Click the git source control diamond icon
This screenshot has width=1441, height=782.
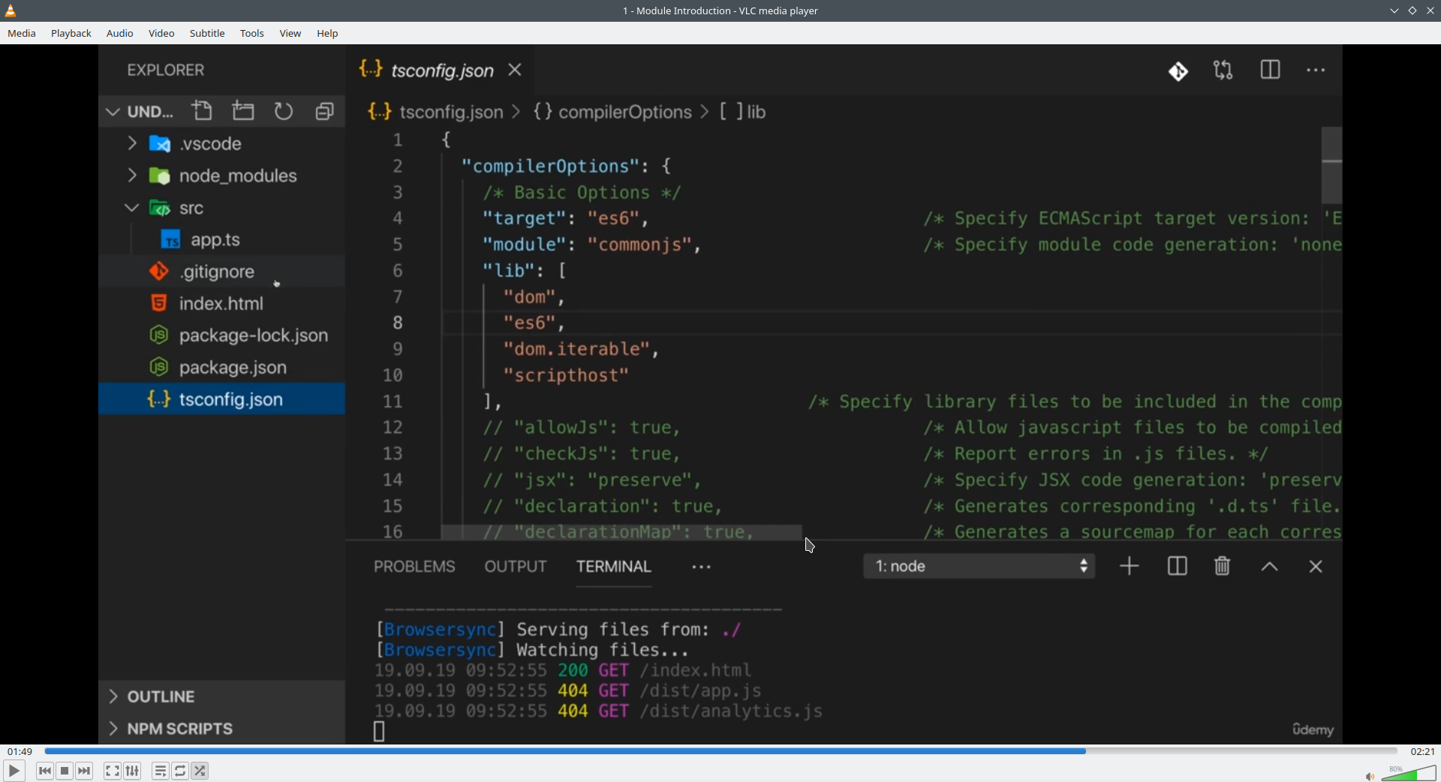1179,71
